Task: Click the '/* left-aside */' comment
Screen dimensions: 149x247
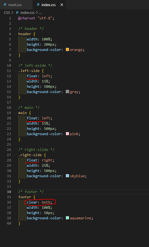Action: tap(35, 65)
